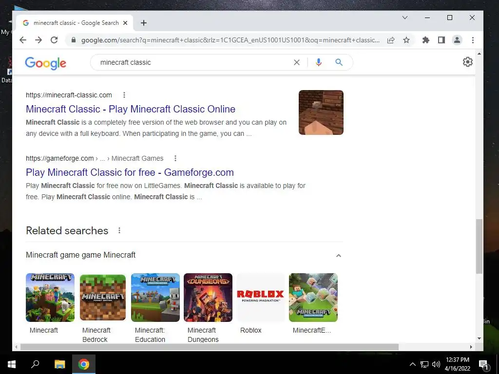
Task: Click the vertical scrollbar thumb
Action: point(480,246)
